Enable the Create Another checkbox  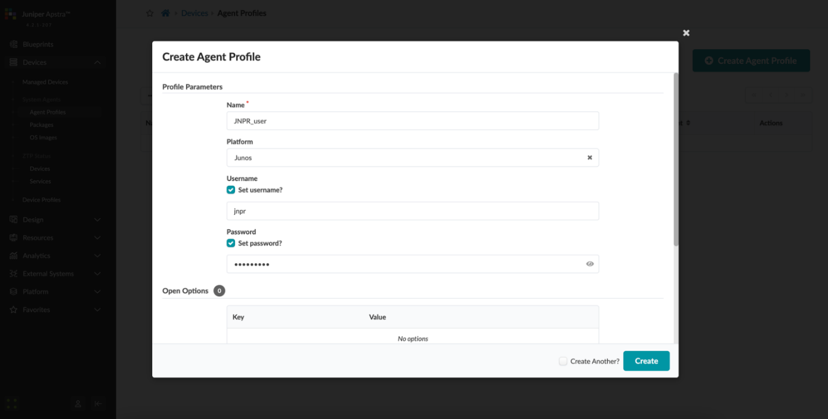point(563,361)
